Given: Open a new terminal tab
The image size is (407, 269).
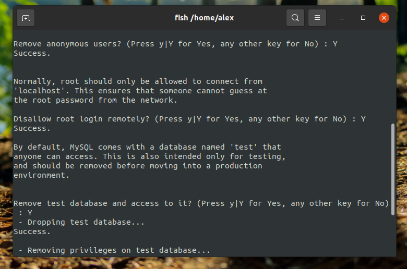Looking at the screenshot, I should [x=26, y=18].
